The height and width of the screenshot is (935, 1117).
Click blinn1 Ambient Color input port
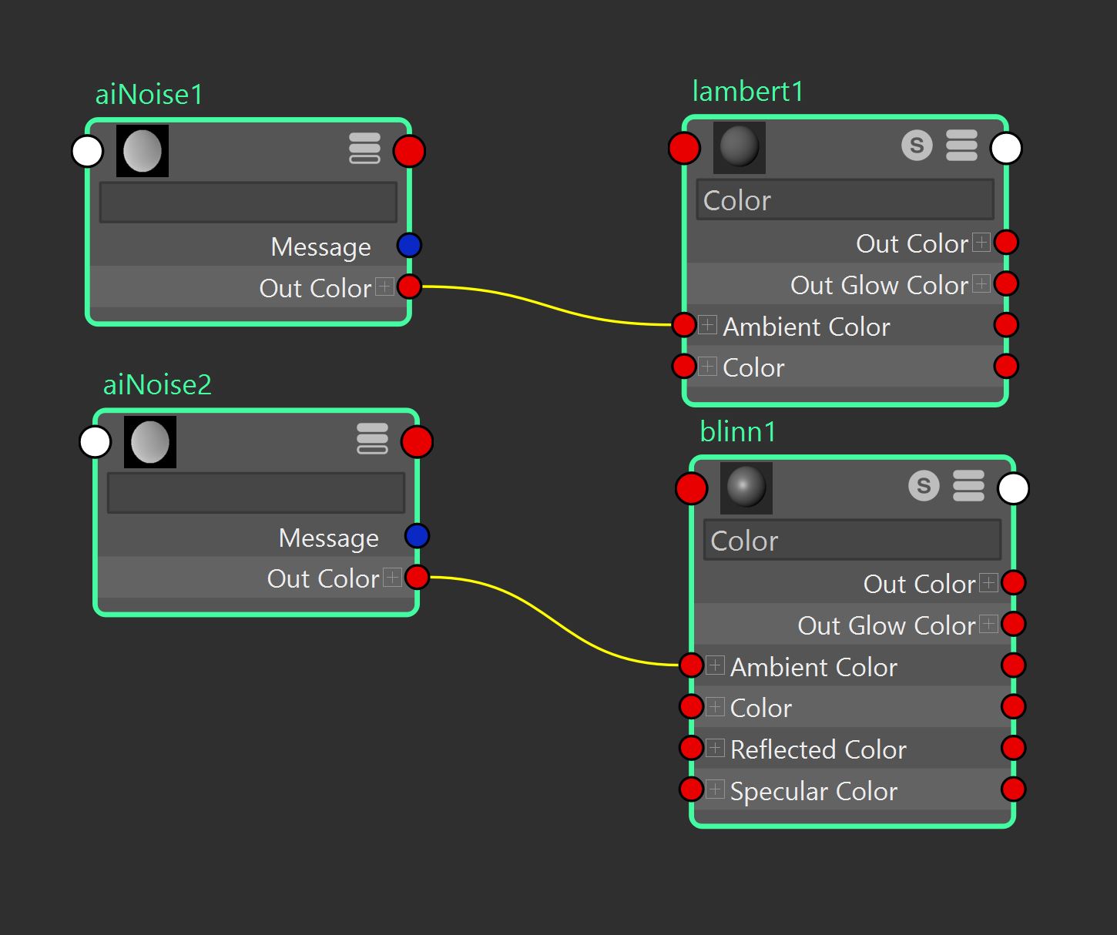pyautogui.click(x=691, y=665)
